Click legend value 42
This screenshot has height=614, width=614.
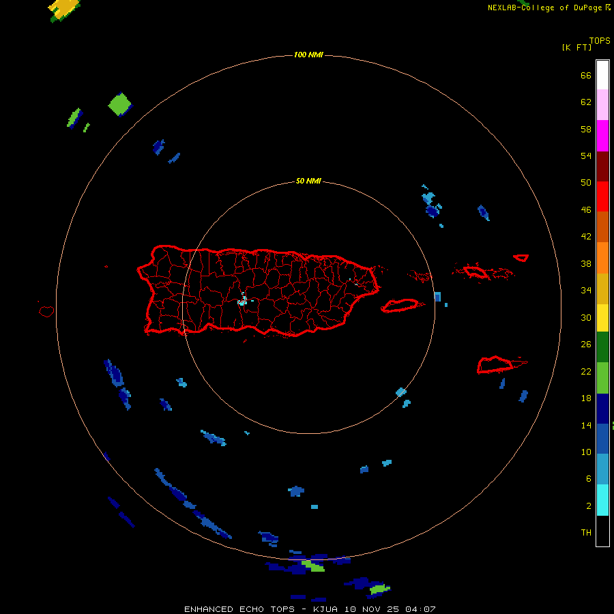[586, 236]
